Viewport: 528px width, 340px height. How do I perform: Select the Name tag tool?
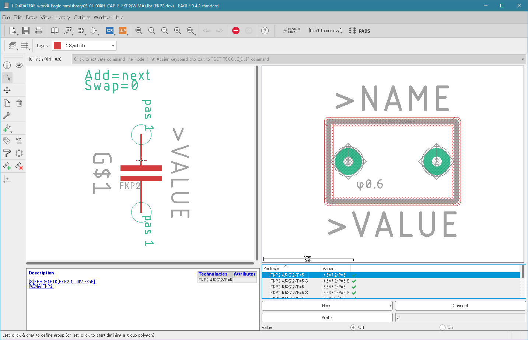(x=7, y=141)
